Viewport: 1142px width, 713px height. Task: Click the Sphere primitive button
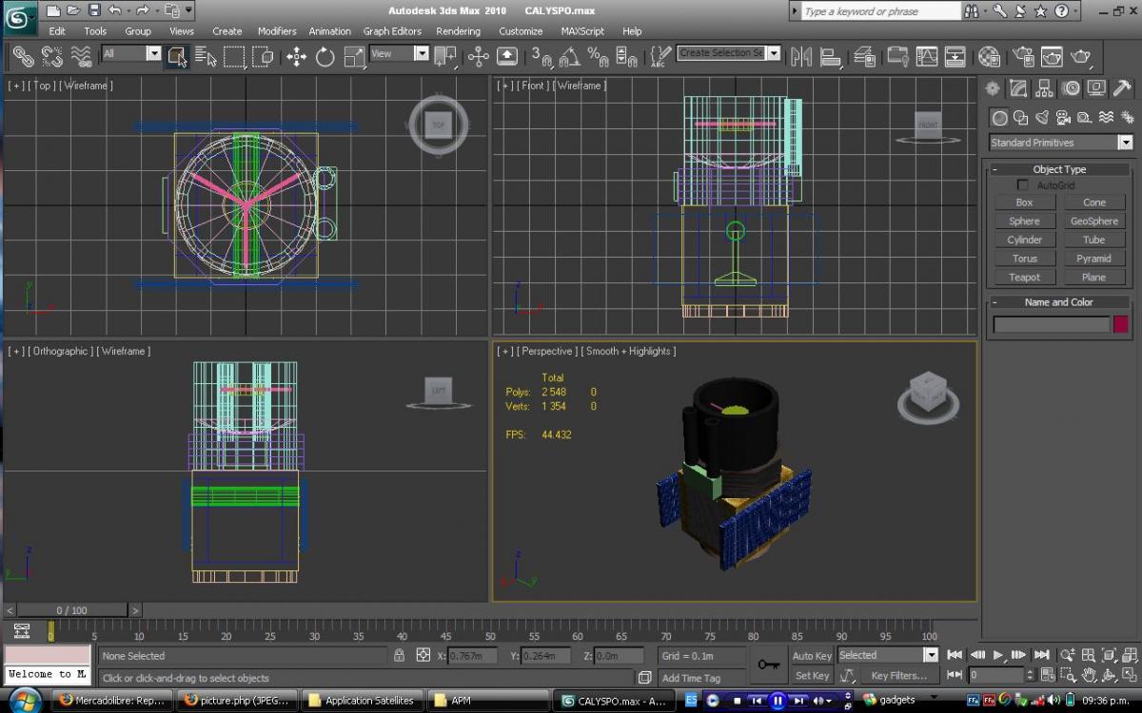(x=1024, y=222)
